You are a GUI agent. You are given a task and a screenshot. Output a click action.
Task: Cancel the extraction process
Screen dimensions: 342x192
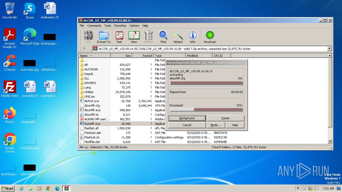click(187, 125)
